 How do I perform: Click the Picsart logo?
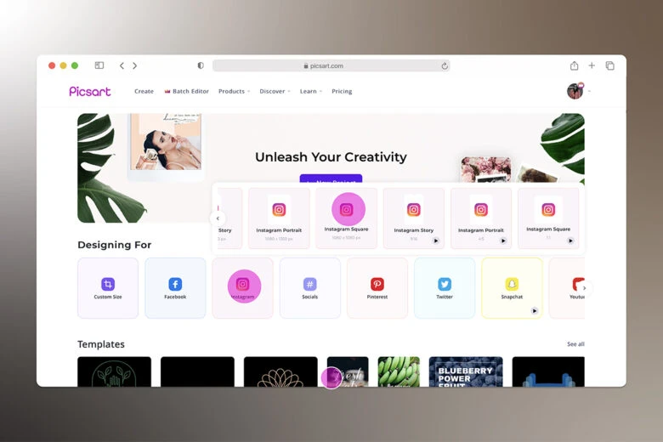(x=90, y=91)
